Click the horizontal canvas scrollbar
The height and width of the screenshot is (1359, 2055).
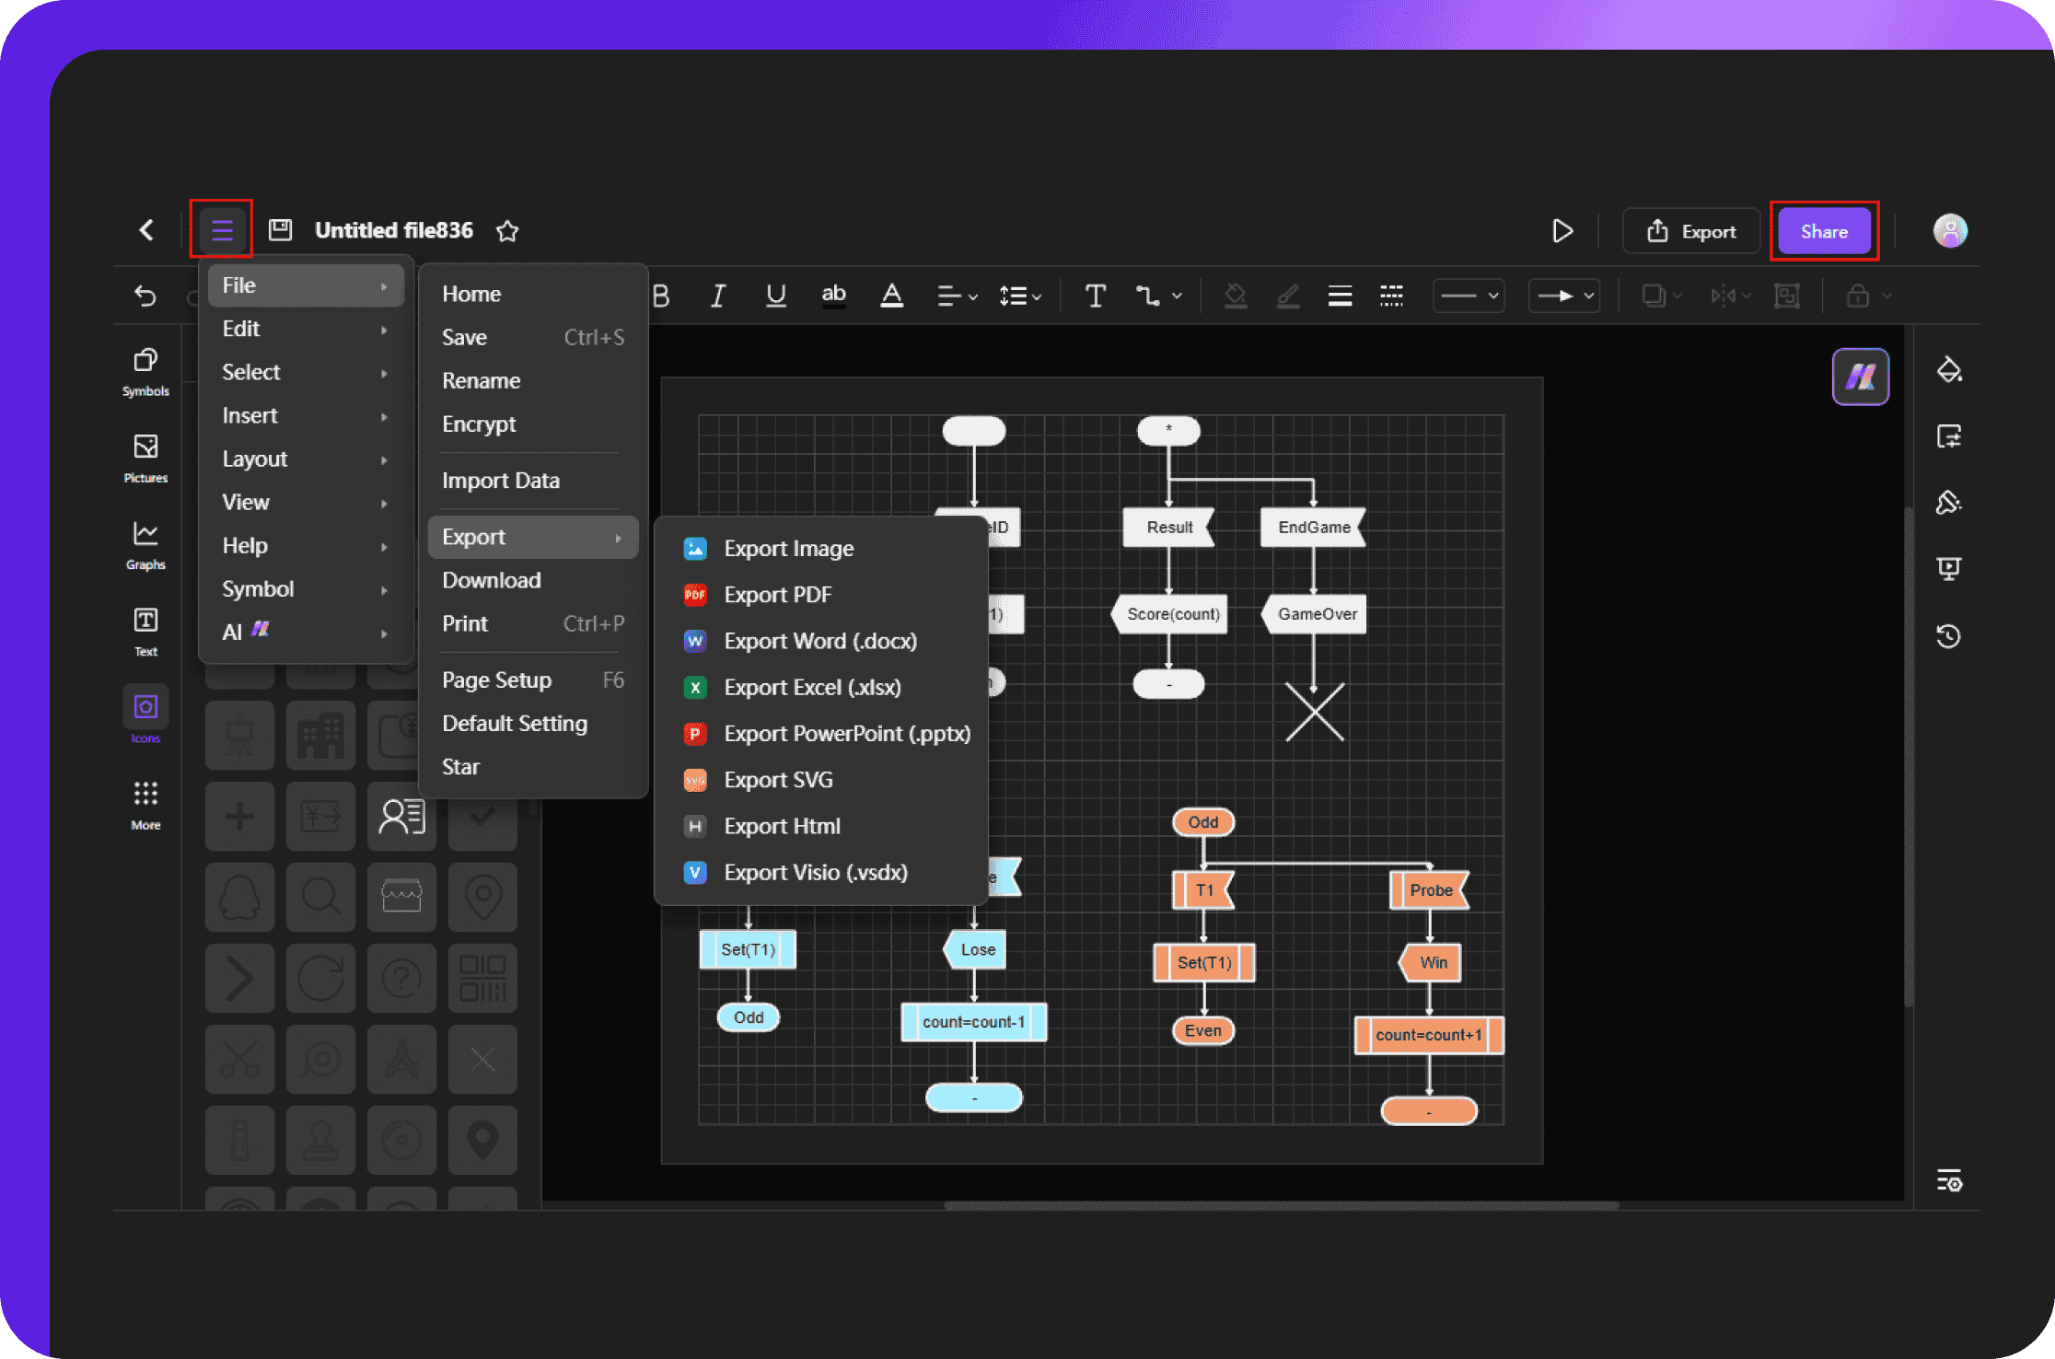pos(1281,1205)
